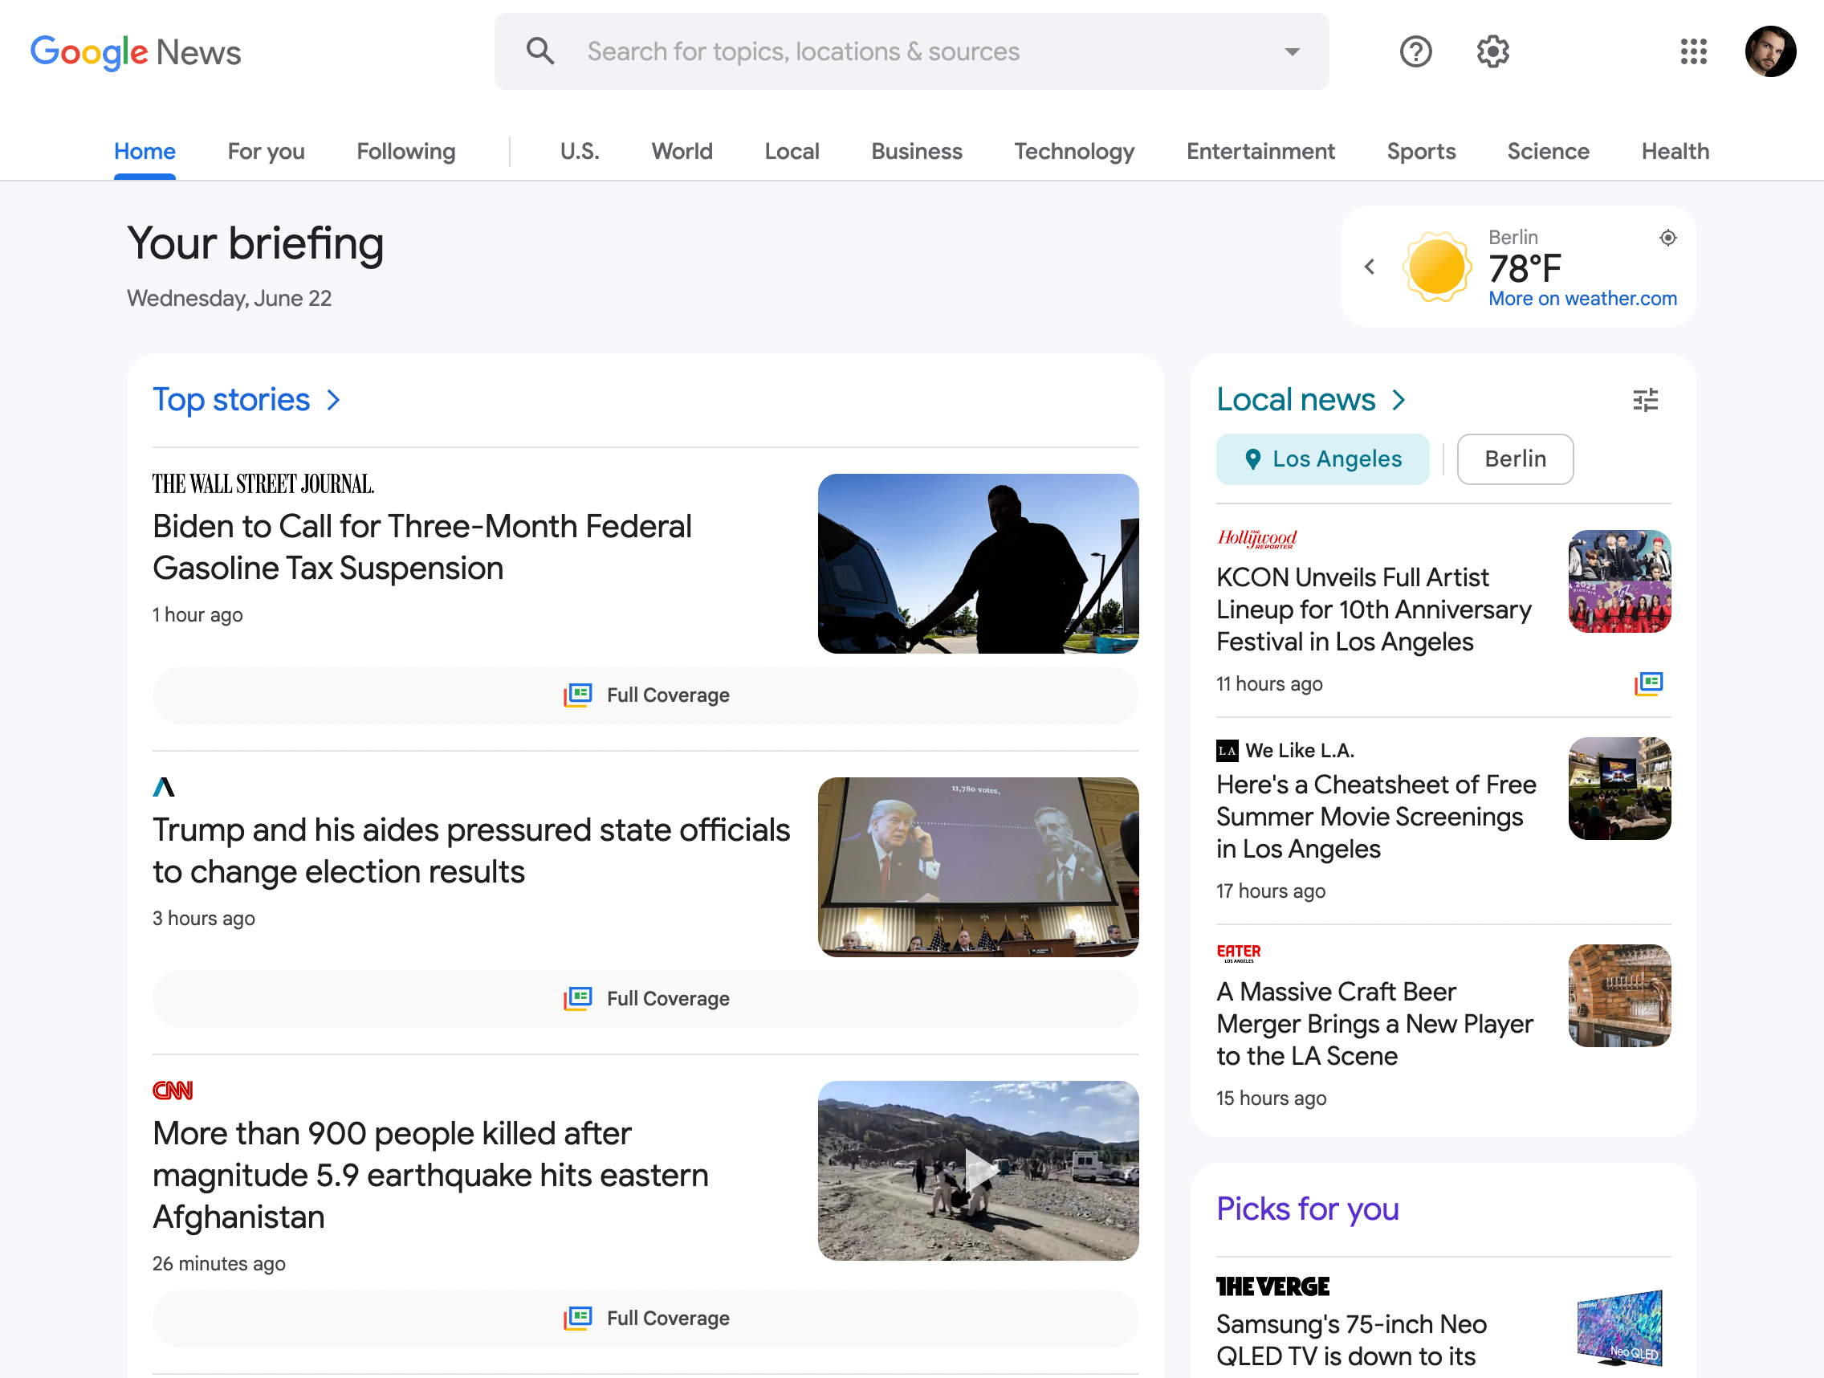Click the '1 hour ago' timestamp
1824x1378 pixels.
pyautogui.click(x=197, y=615)
